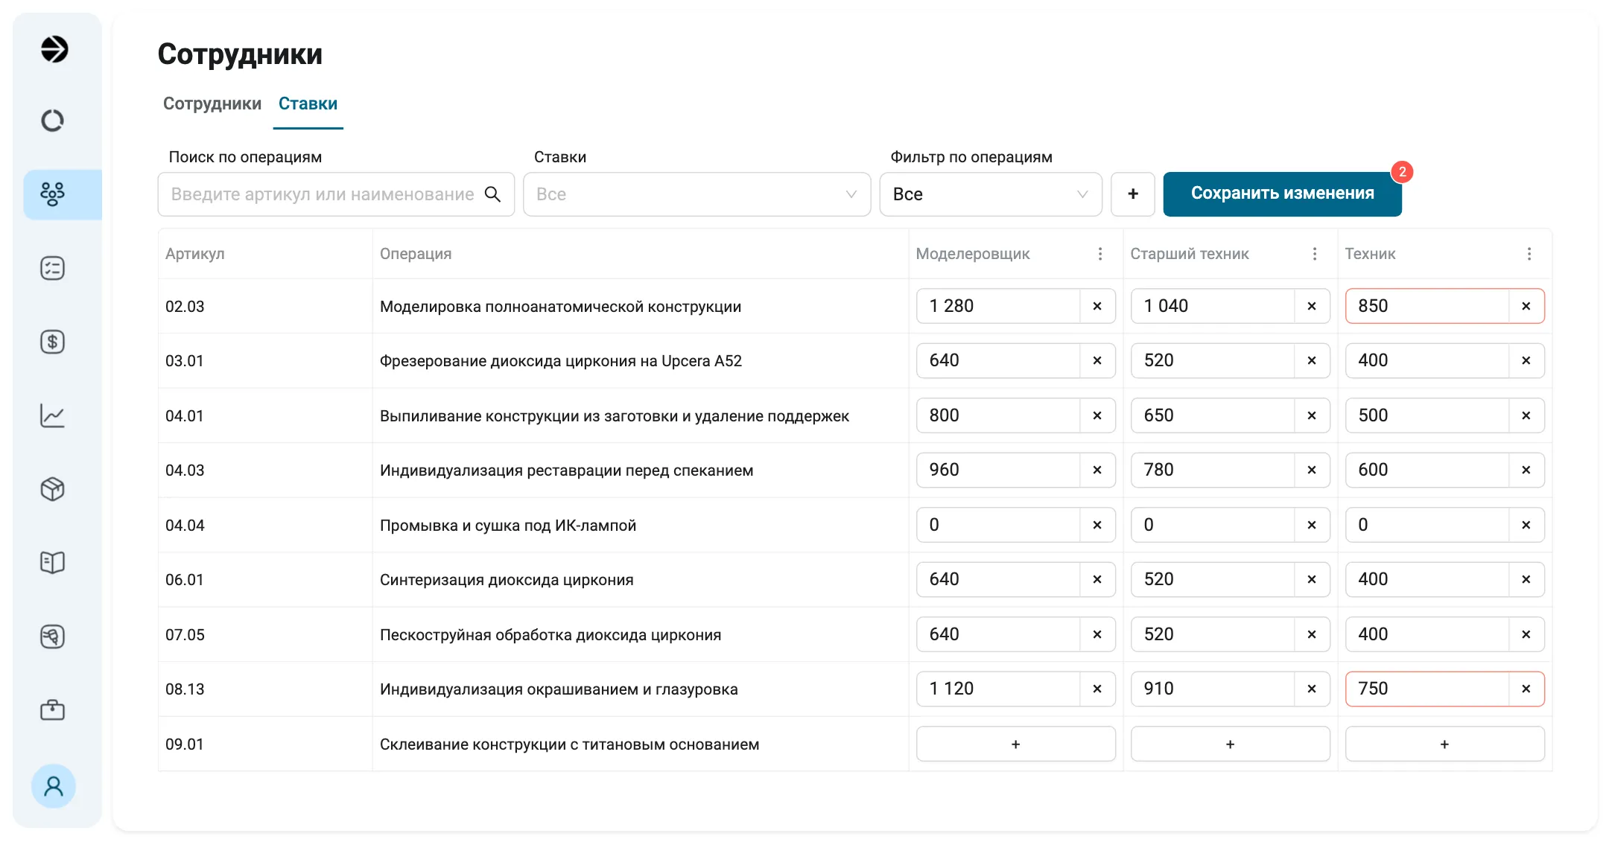Open the head profile card sidebar icon
The image size is (1609, 842).
click(52, 637)
